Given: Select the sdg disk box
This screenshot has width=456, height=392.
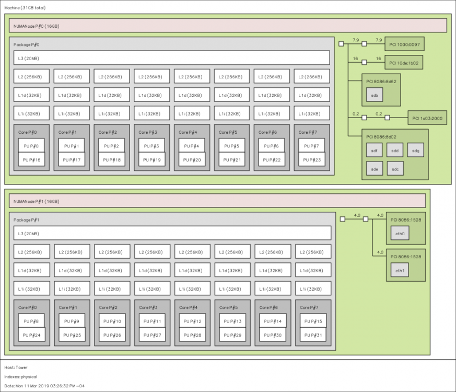Looking at the screenshot, I should (x=416, y=150).
